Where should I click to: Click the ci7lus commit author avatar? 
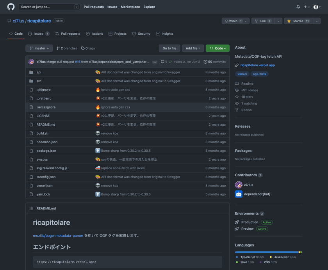coord(31,62)
